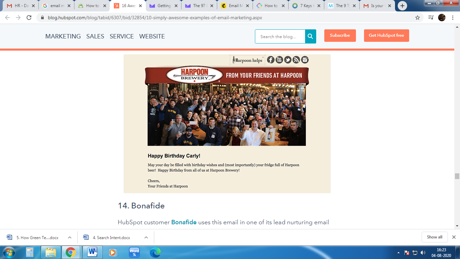
Task: Go forward to the next page
Action: tap(18, 18)
